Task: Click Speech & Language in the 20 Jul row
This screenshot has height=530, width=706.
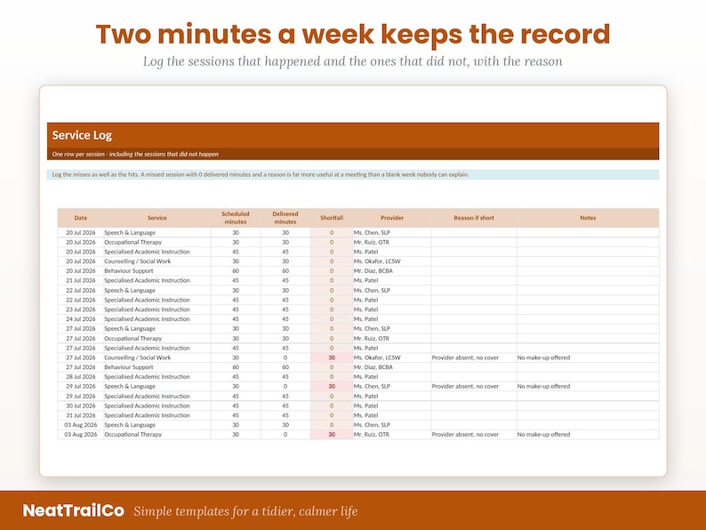Action: pyautogui.click(x=130, y=233)
